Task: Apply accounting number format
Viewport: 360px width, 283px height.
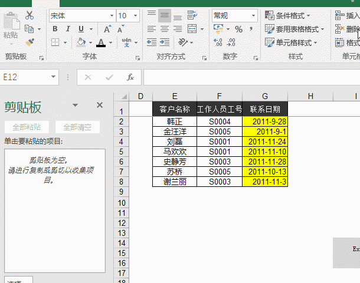Action: [x=218, y=29]
